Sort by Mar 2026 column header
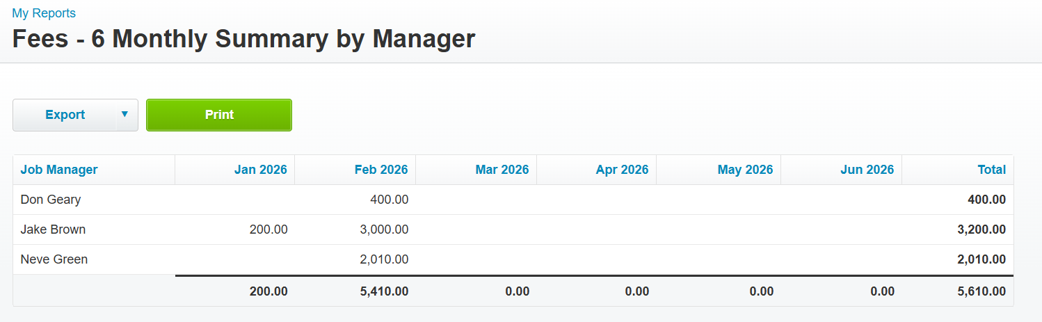1042x322 pixels. pyautogui.click(x=502, y=170)
